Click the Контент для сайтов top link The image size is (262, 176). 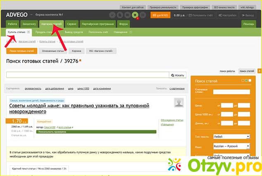point(133,7)
